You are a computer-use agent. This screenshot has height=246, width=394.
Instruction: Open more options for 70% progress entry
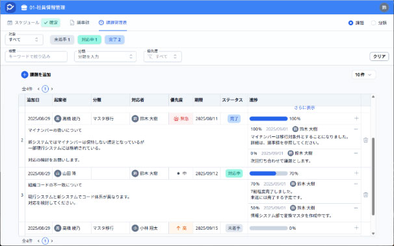tap(356, 184)
